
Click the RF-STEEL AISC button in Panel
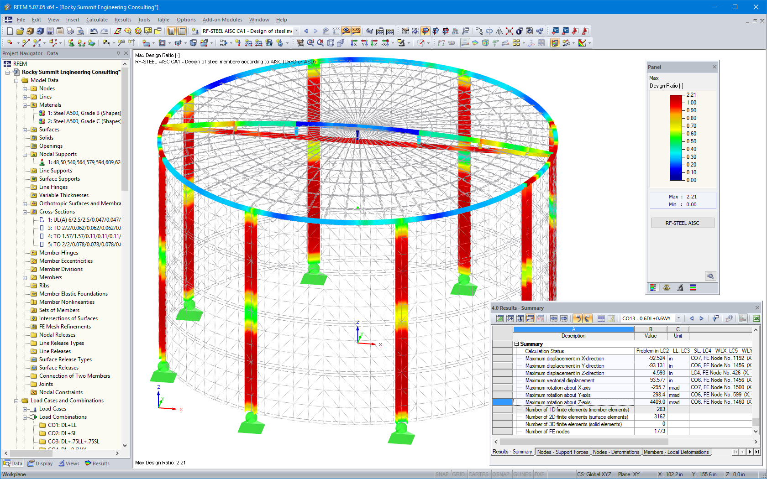click(683, 223)
